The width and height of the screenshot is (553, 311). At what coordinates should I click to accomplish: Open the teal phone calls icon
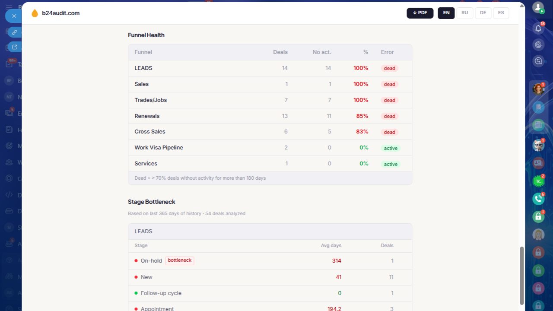click(538, 199)
